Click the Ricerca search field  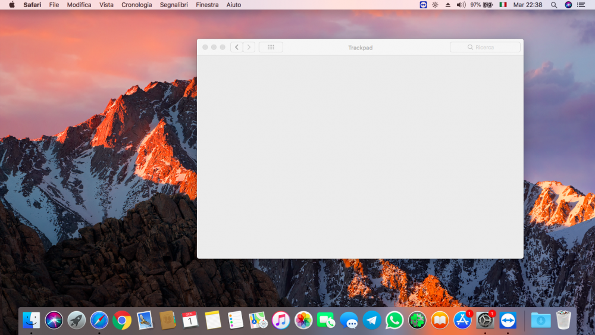pos(485,47)
